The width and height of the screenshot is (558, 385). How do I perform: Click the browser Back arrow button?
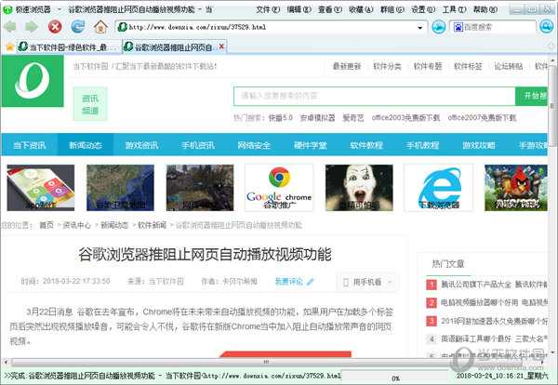10,27
